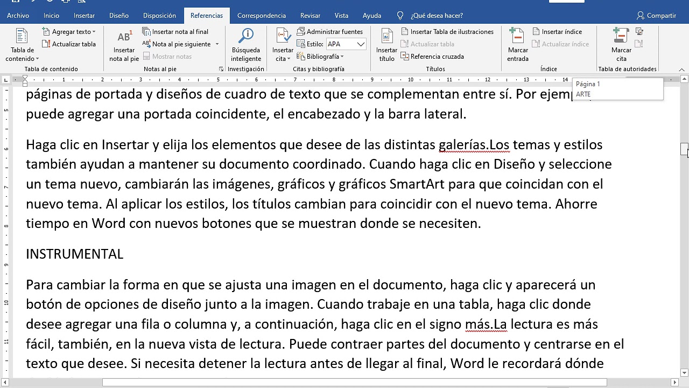This screenshot has height=388, width=689.
Task: Click the underlined word más.La
Action: pos(486,324)
